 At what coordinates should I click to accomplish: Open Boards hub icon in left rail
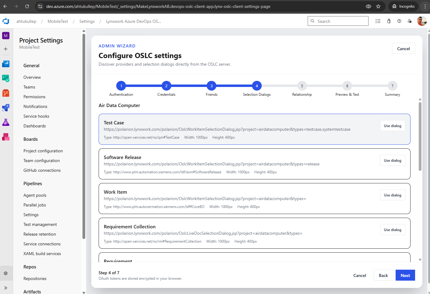pos(6,78)
